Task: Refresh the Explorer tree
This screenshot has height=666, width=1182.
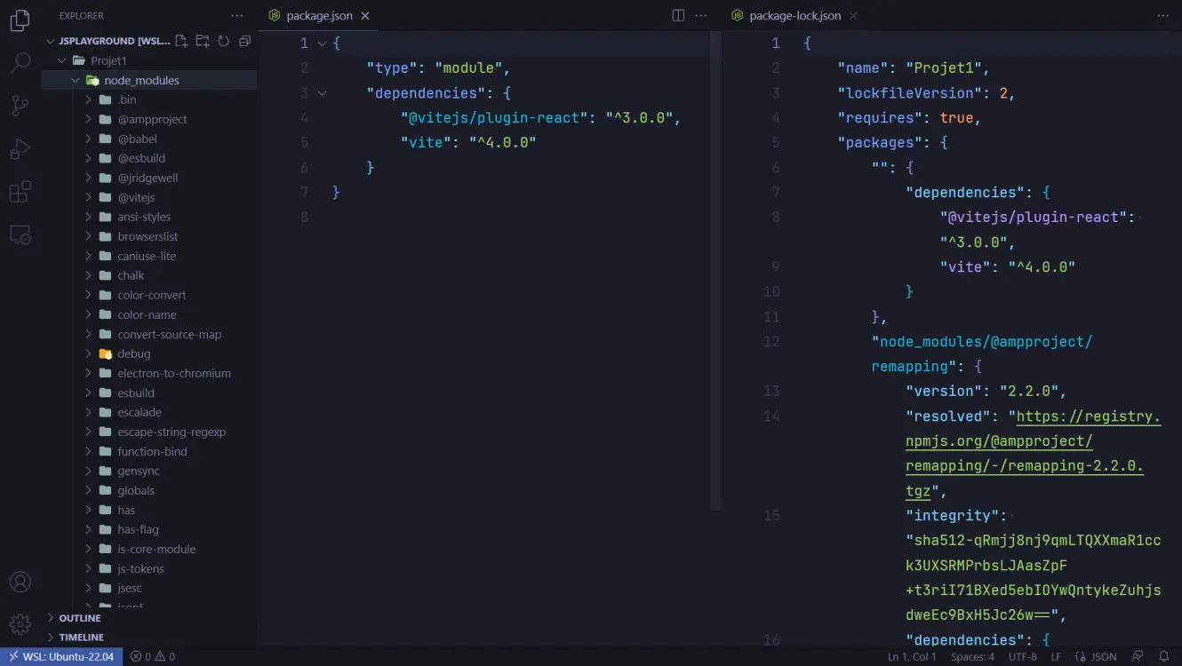Action: 224,41
